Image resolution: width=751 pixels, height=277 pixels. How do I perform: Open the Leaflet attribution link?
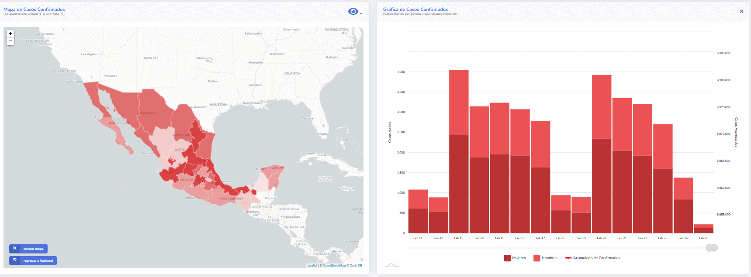pos(312,266)
